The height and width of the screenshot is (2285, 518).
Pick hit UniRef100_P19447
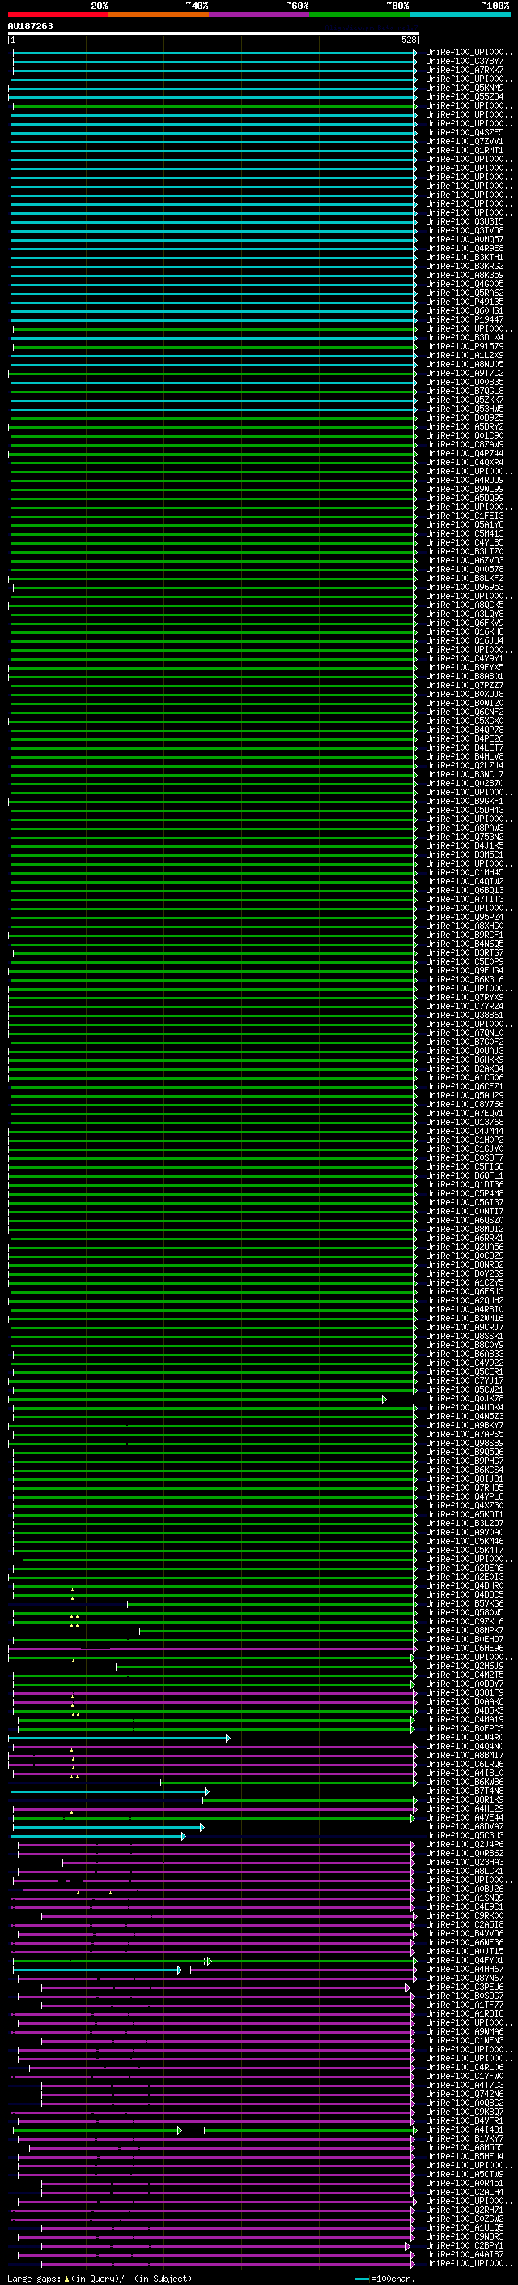coord(465,319)
